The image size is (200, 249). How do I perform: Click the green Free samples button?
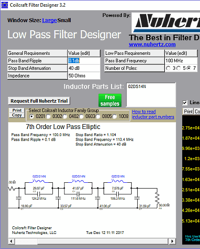click(110, 100)
